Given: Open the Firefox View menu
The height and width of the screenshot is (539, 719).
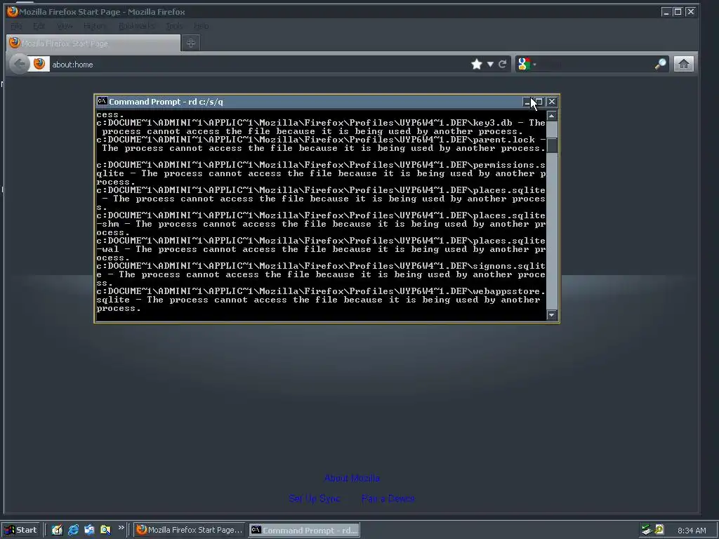Looking at the screenshot, I should [65, 26].
